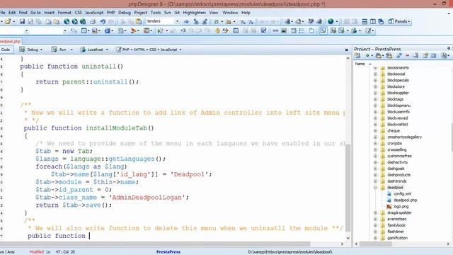The image size is (453, 255).
Task: Click the print icon in main toolbar
Action: [x=93, y=21]
